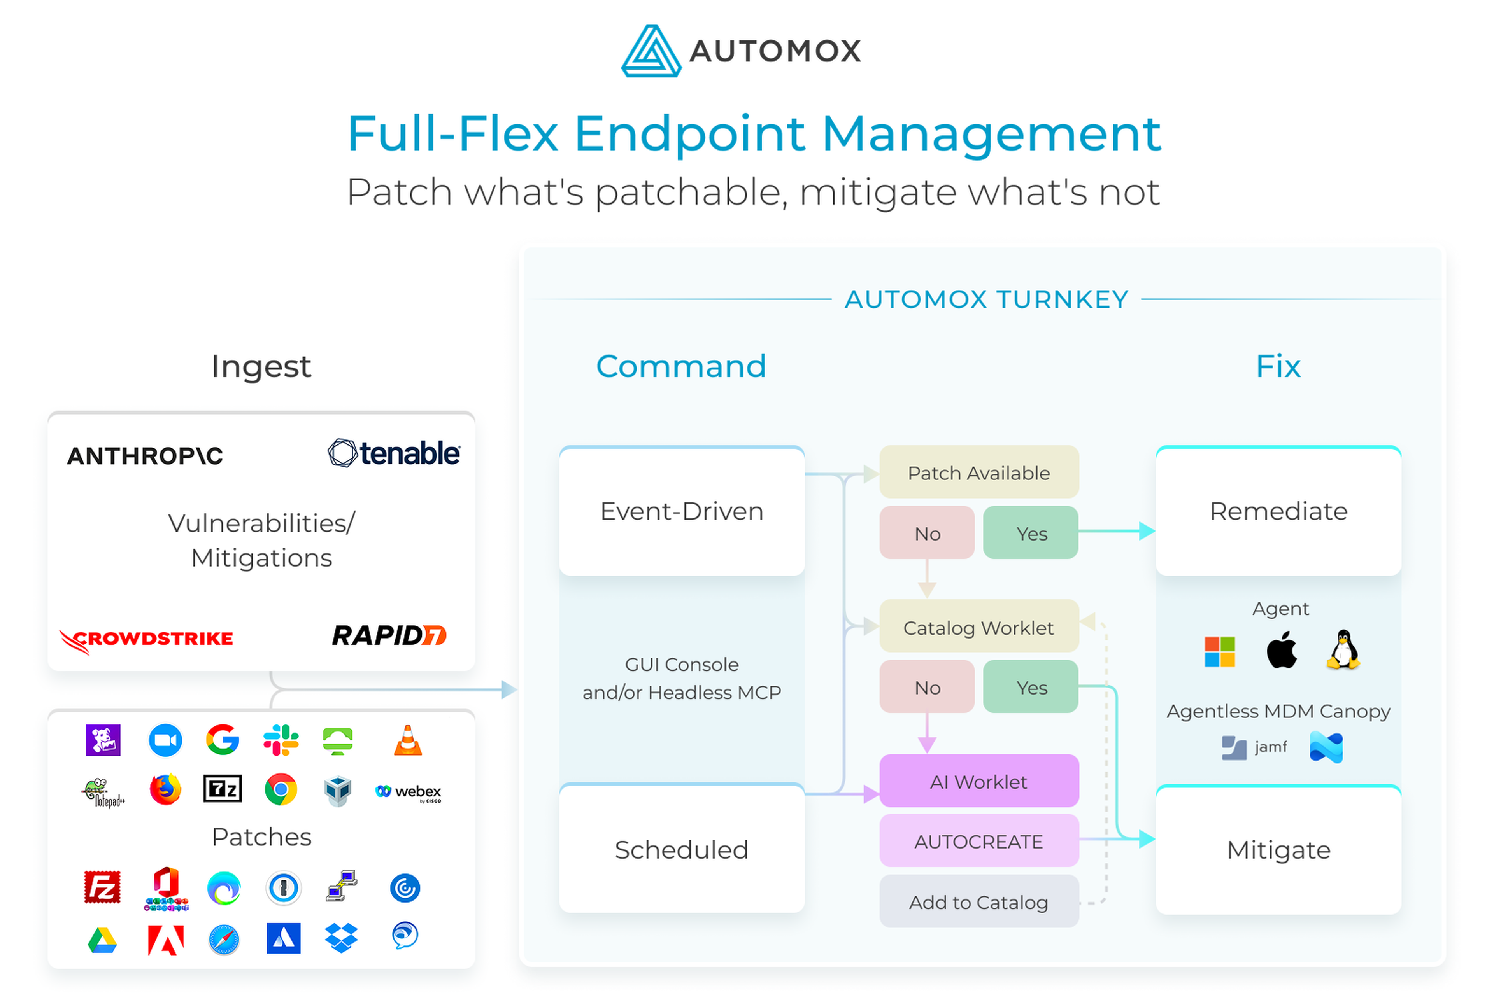Click the Google G logo

[x=223, y=740]
